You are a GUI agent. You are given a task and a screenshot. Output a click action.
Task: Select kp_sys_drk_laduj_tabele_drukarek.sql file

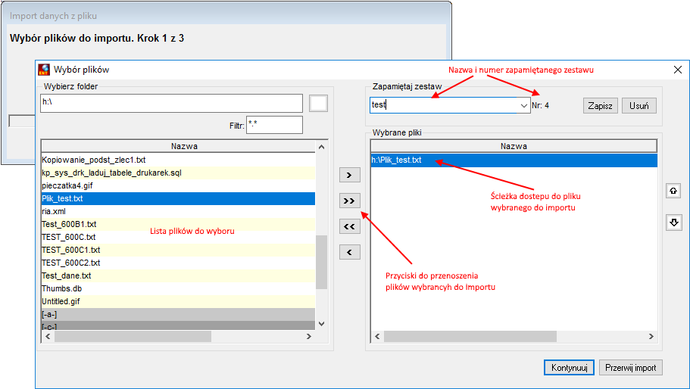click(x=178, y=173)
